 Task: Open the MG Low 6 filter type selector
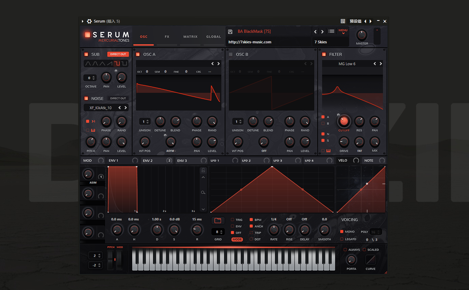point(347,64)
